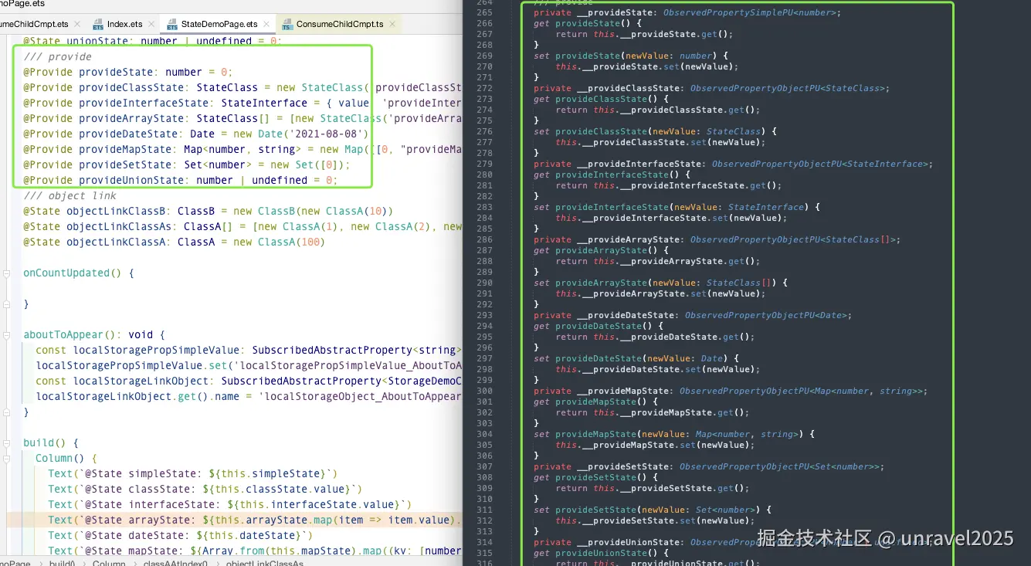The width and height of the screenshot is (1031, 566).
Task: Click the '@Provide provideInterfaceState' declaration line
Action: coord(242,103)
